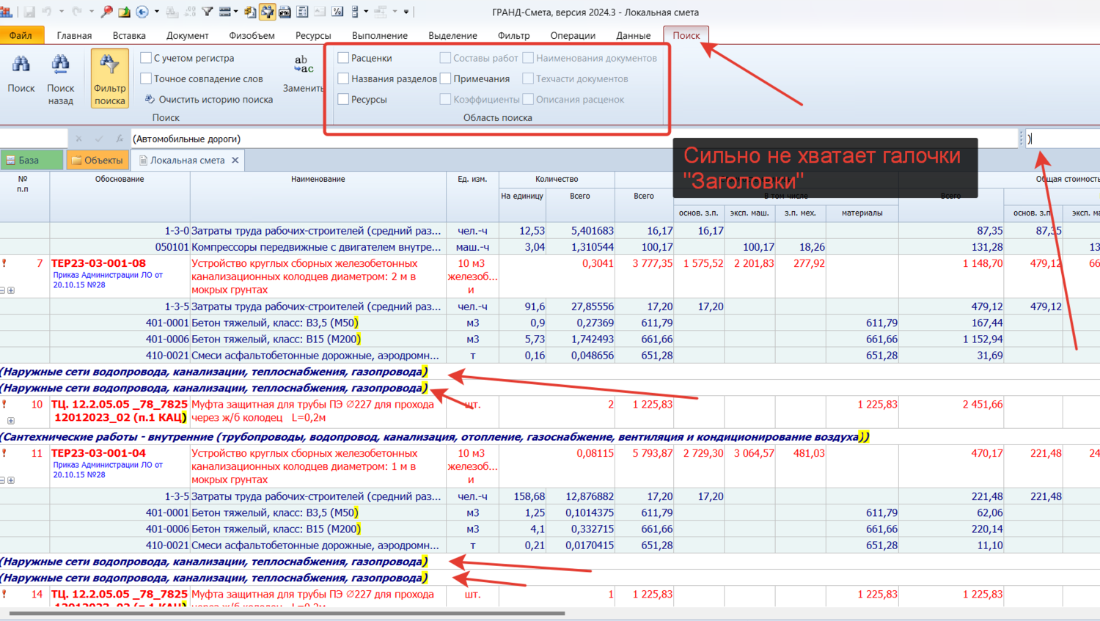1100x621 pixels.
Task: Open dropdown arrow next to back navigation icon
Action: click(156, 12)
